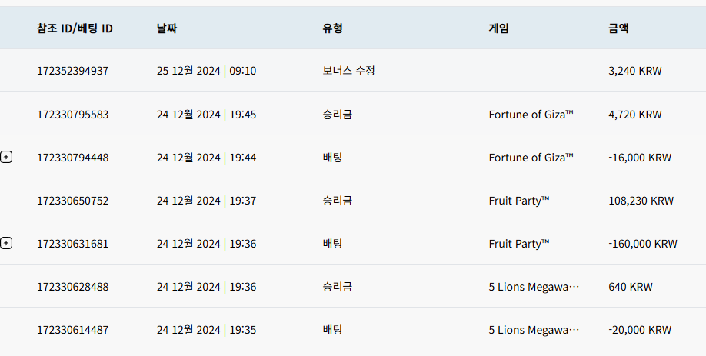The width and height of the screenshot is (706, 356).
Task: Click the 게임 column header
Action: pyautogui.click(x=498, y=28)
